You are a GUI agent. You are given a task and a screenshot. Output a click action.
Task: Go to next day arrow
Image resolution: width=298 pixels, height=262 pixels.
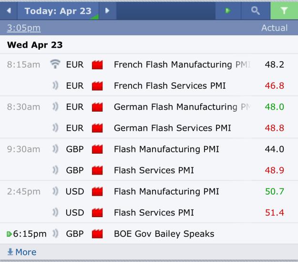107,10
